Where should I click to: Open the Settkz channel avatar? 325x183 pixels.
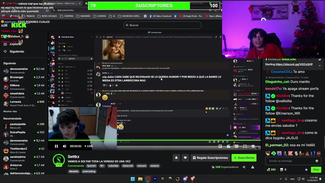(x=59, y=160)
